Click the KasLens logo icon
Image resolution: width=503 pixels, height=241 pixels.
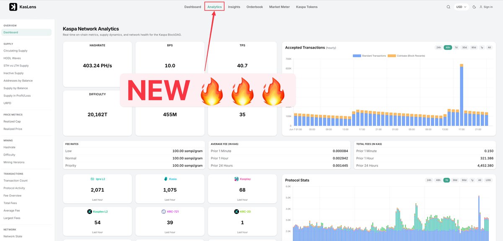pyautogui.click(x=13, y=7)
